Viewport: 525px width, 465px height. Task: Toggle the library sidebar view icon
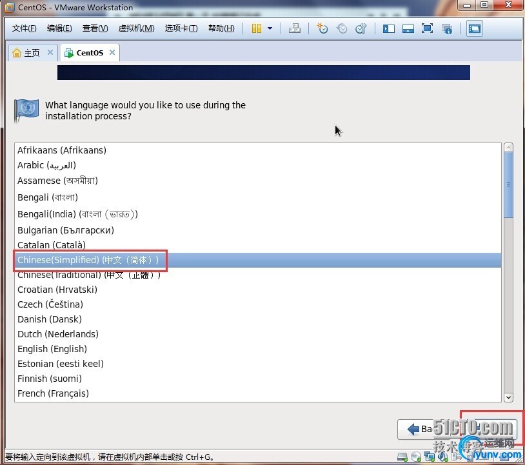(x=389, y=29)
